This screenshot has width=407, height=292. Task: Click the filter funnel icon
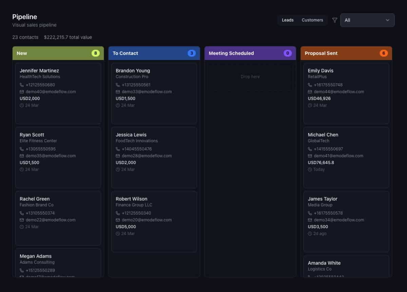pyautogui.click(x=334, y=20)
